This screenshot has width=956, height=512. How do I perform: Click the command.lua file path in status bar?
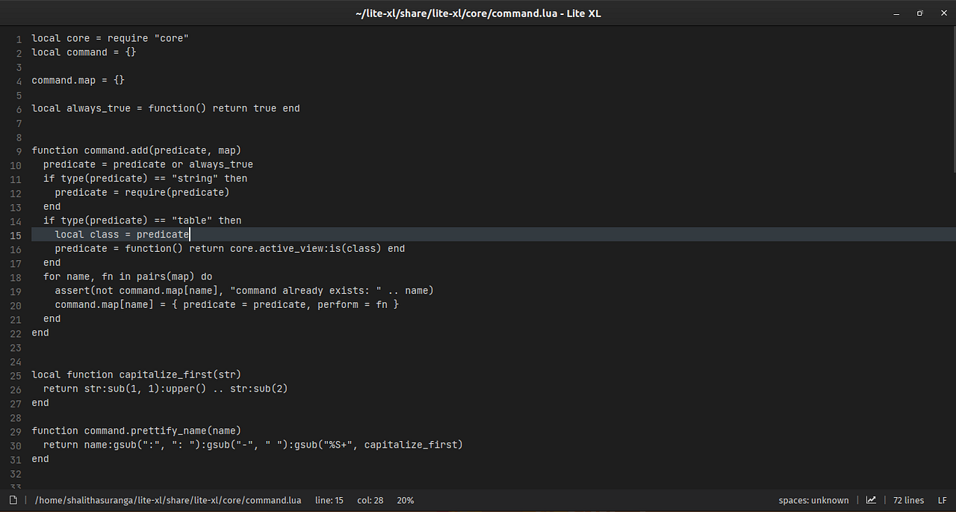[168, 500]
